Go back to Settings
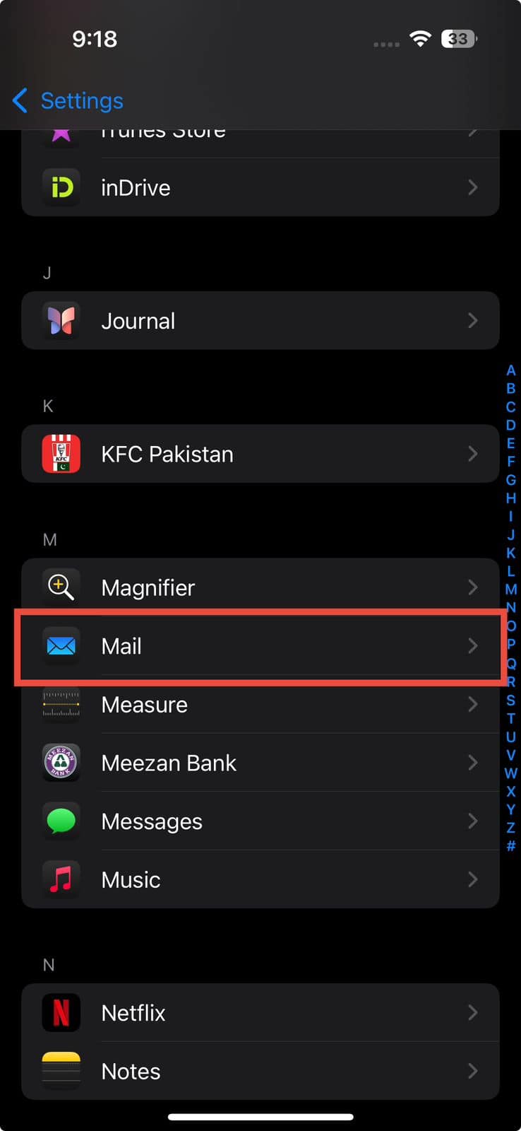The height and width of the screenshot is (1131, 521). click(68, 100)
